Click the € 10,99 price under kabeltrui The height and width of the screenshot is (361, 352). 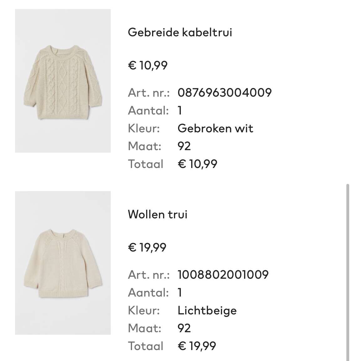[x=148, y=65]
